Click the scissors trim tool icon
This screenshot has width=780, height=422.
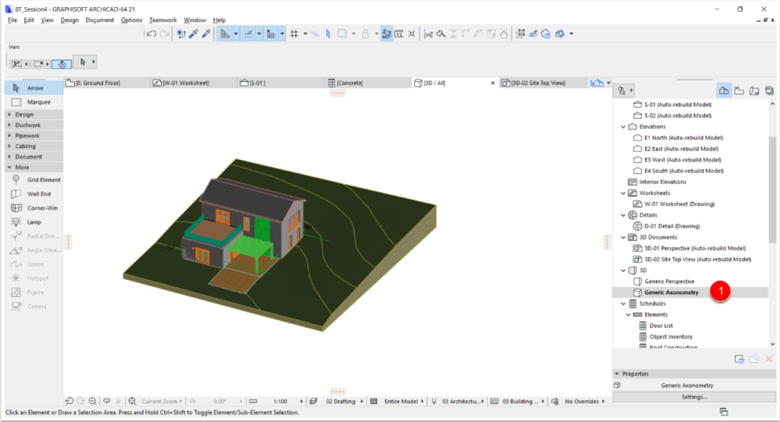[x=428, y=34]
